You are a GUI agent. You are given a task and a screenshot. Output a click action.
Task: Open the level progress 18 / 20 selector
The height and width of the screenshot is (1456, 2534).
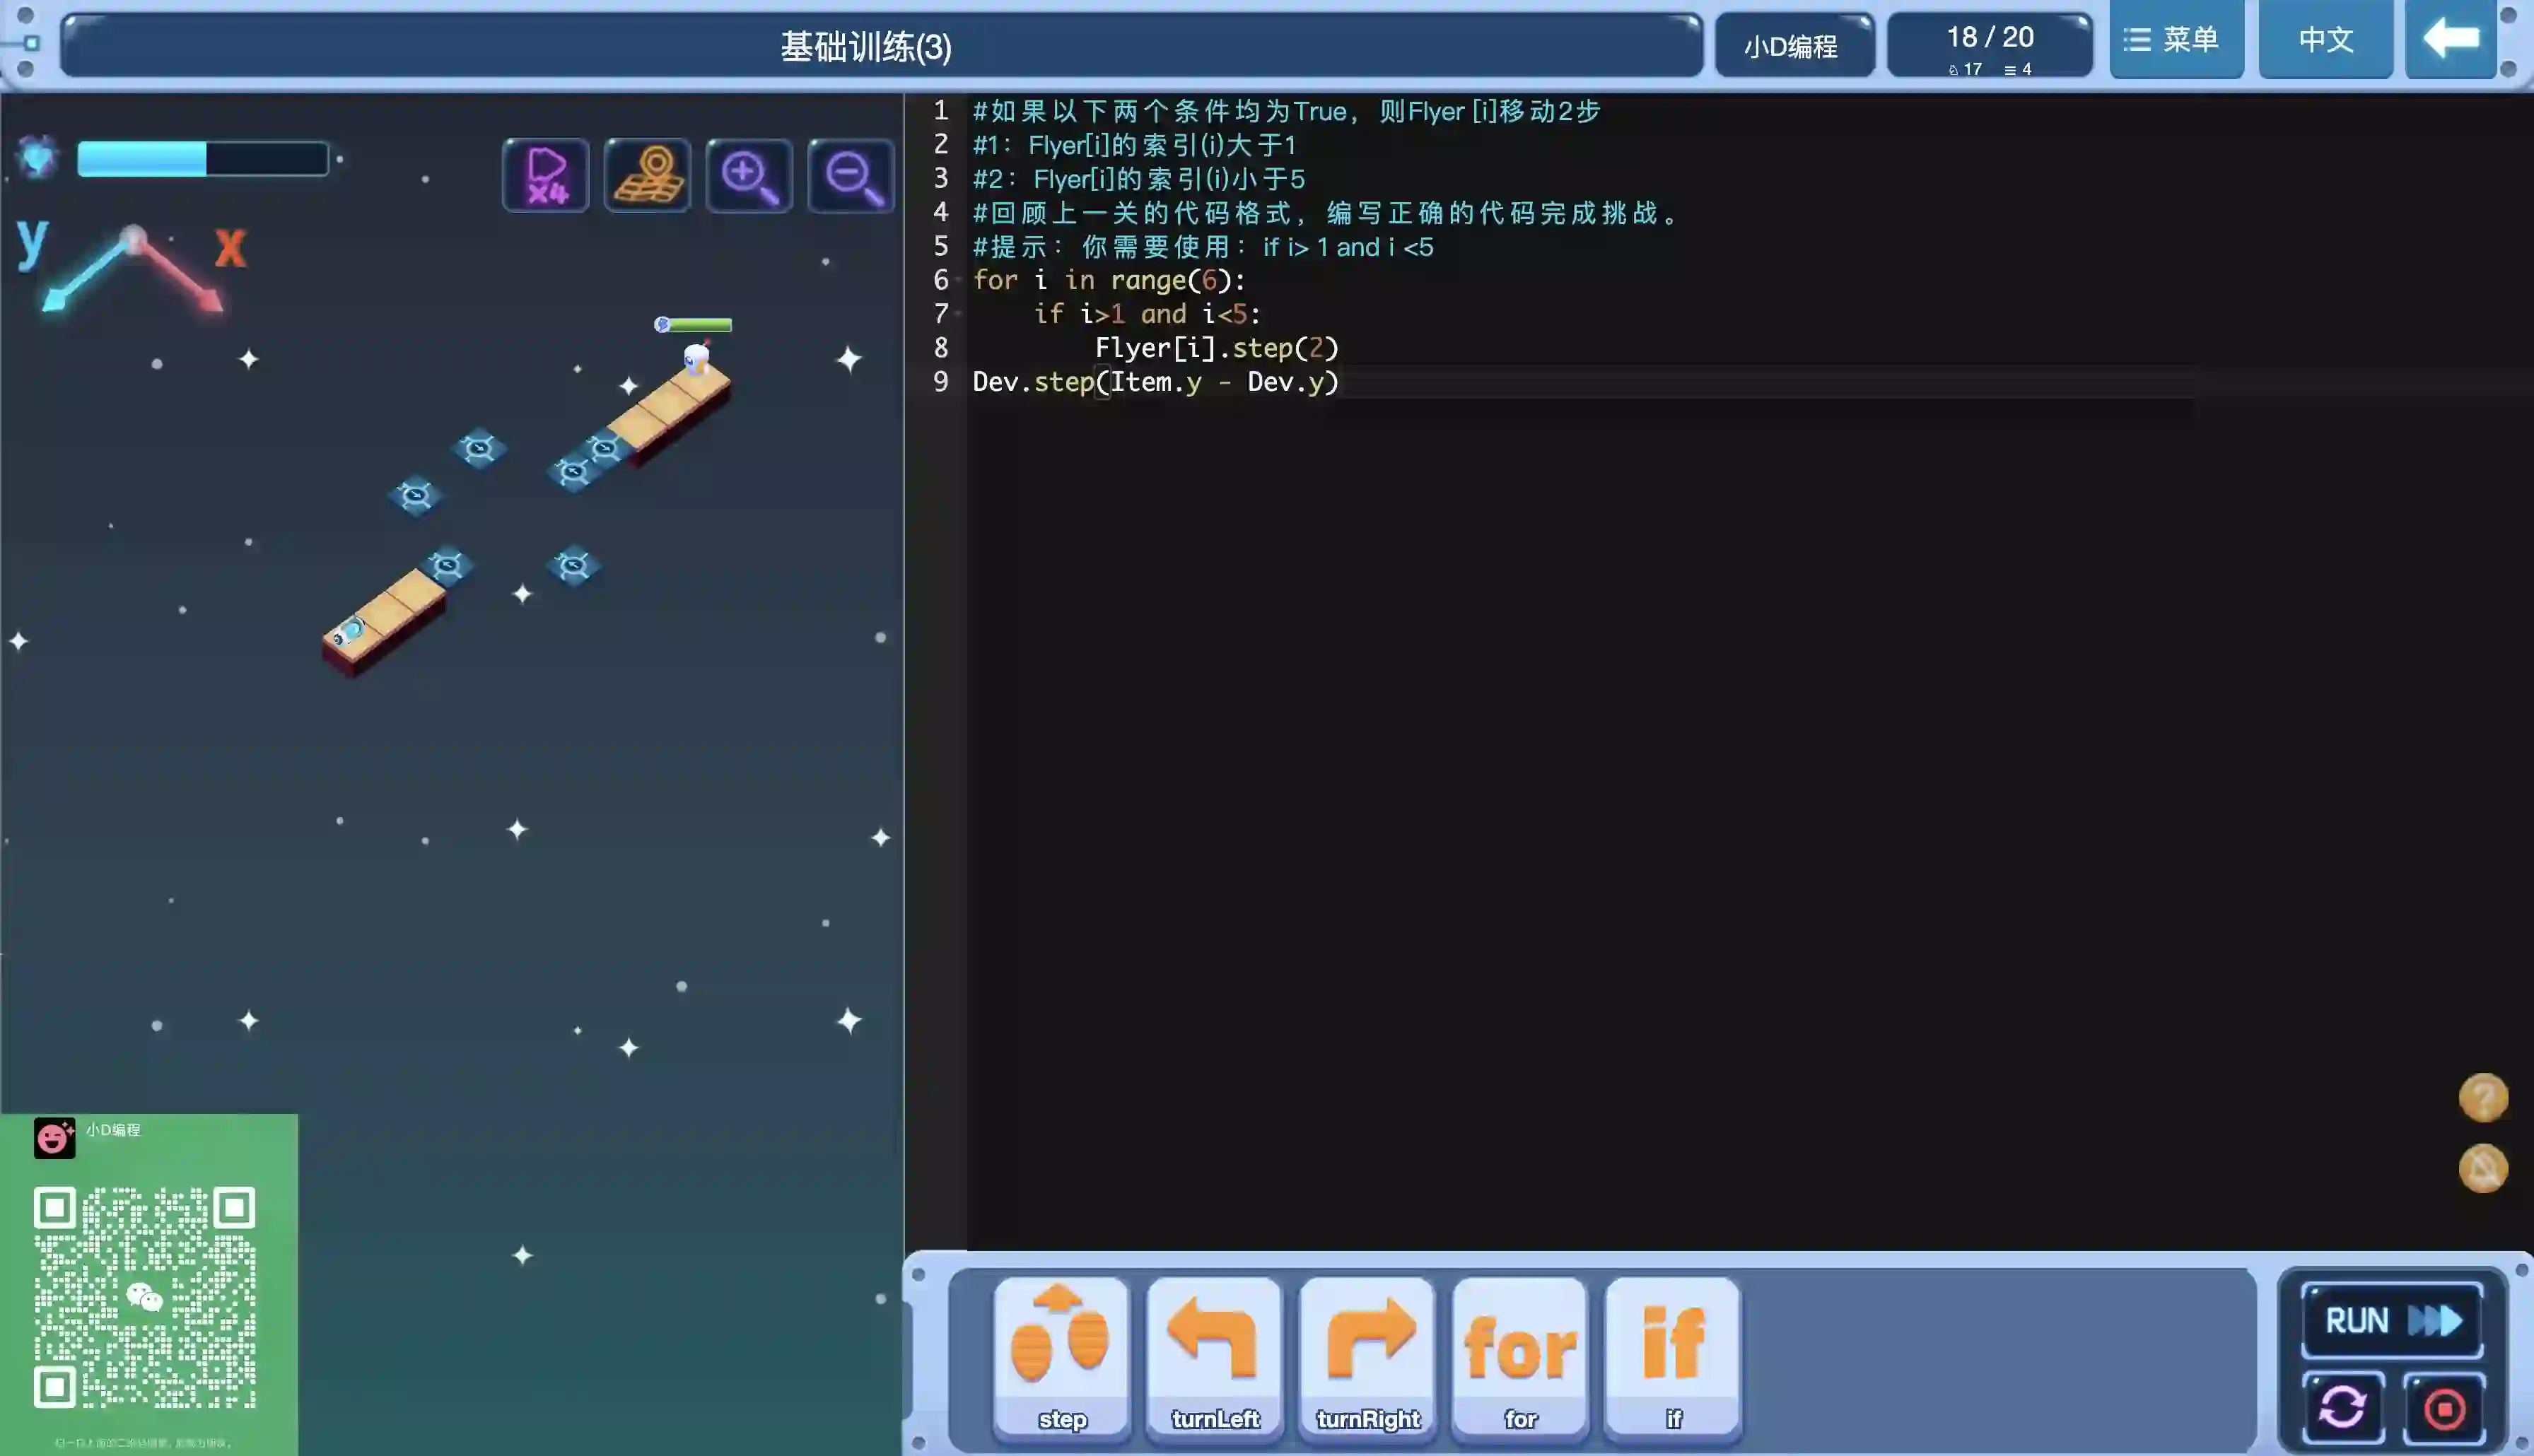1989,45
